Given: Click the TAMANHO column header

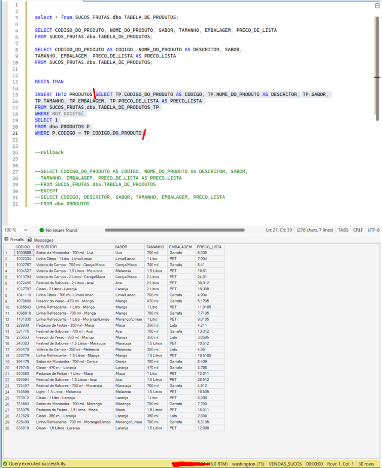Looking at the screenshot, I should click(156, 247).
